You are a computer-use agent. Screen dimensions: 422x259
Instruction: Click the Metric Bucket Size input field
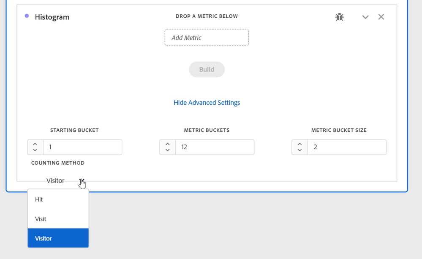pyautogui.click(x=346, y=147)
